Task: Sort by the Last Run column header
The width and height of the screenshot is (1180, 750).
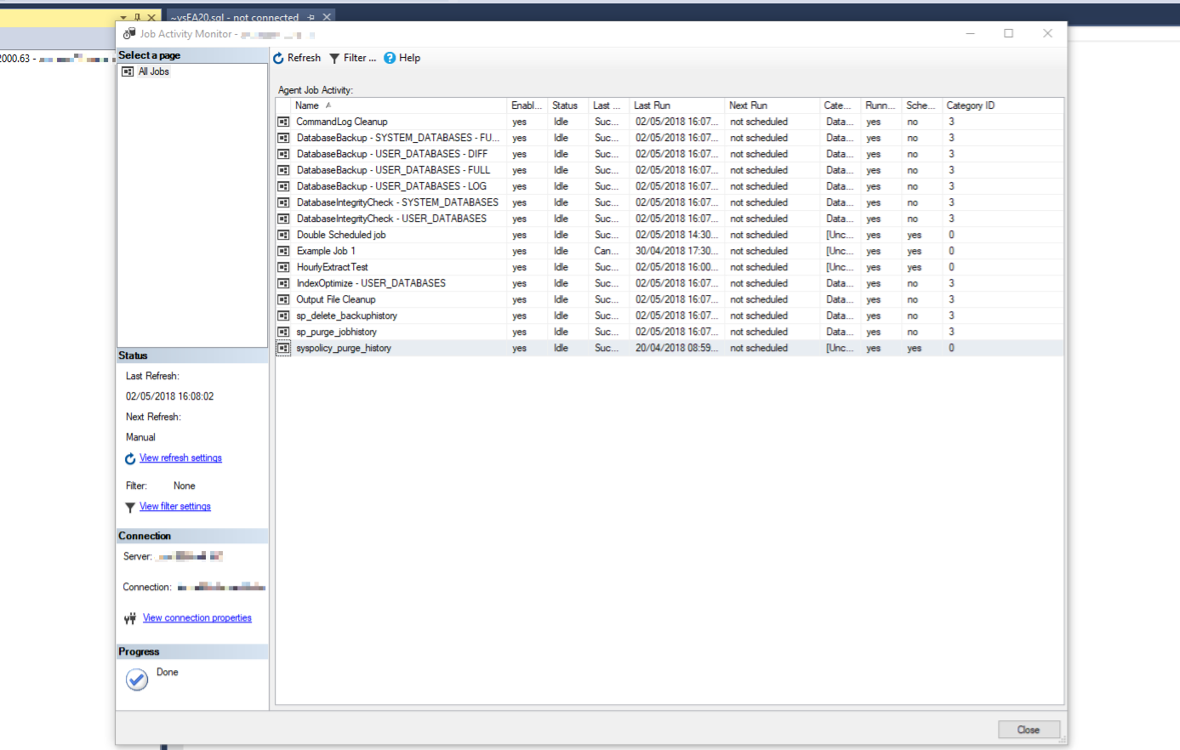Action: pyautogui.click(x=652, y=105)
